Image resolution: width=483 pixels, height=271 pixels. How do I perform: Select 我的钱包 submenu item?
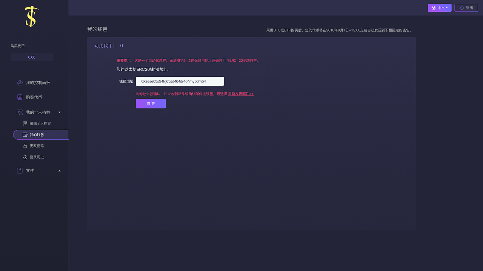click(x=41, y=135)
